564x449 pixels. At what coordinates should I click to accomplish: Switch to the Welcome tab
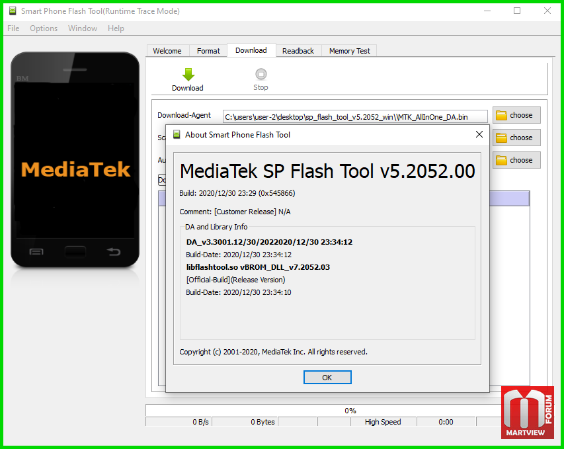click(x=167, y=51)
